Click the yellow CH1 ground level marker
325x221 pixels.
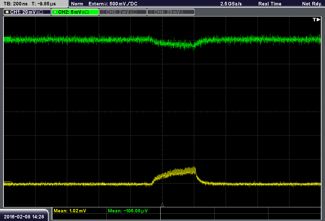point(8,183)
